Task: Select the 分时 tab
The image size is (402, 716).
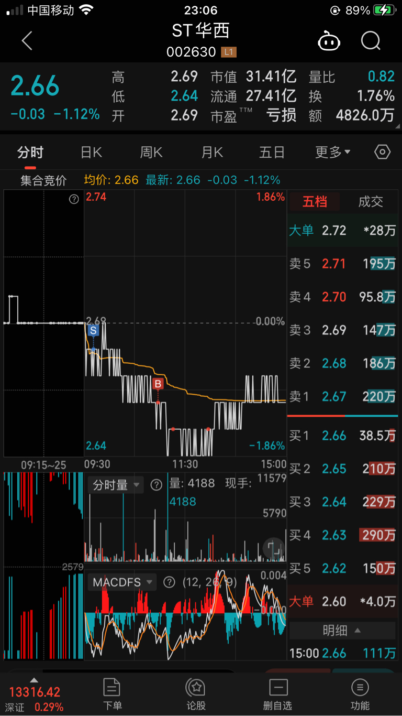Action: pos(30,153)
